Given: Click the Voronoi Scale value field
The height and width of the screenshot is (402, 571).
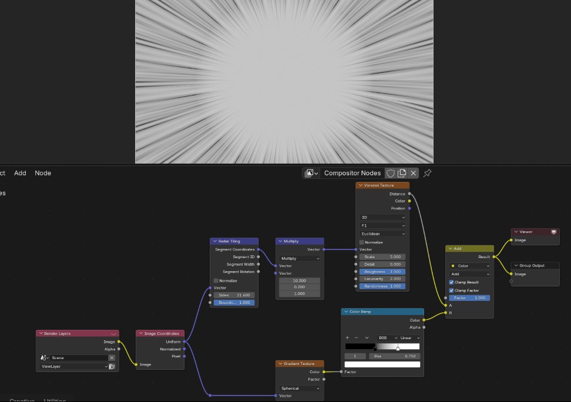Looking at the screenshot, I should (382, 257).
